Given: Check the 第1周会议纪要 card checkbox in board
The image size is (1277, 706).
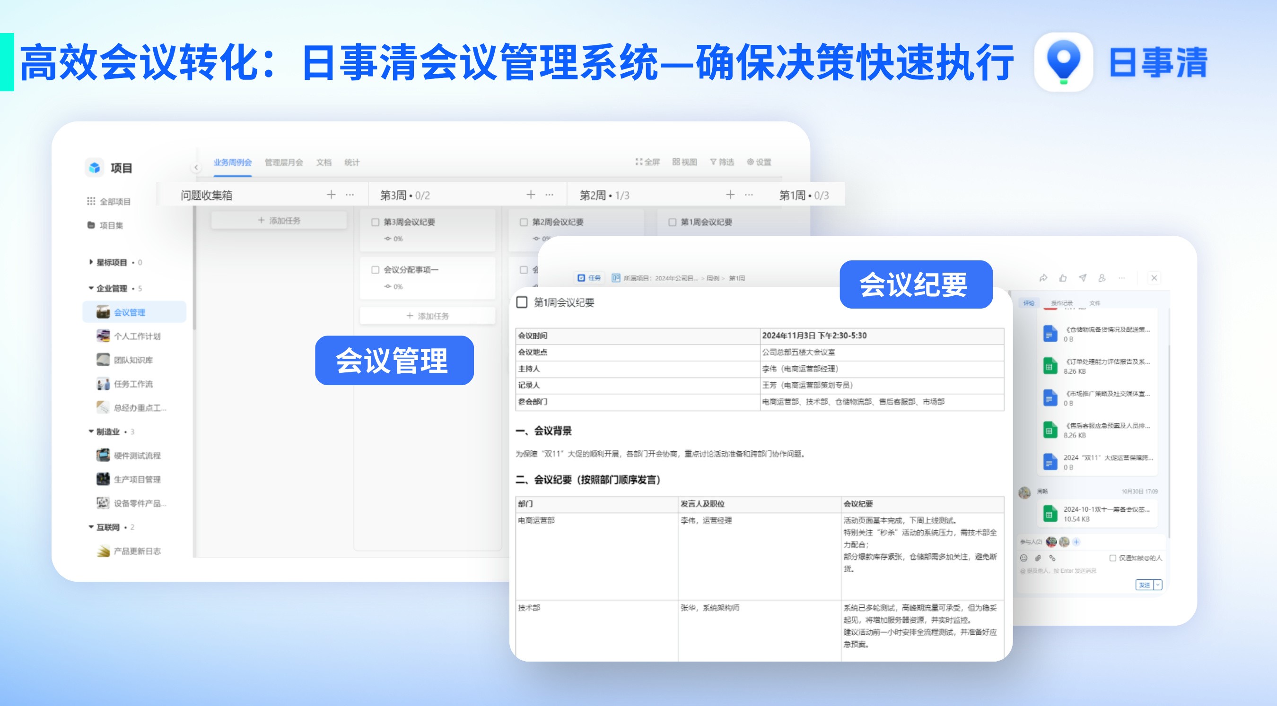Looking at the screenshot, I should pyautogui.click(x=672, y=222).
